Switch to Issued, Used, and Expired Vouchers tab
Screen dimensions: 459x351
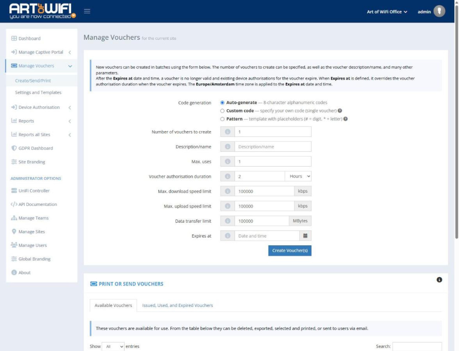point(178,306)
